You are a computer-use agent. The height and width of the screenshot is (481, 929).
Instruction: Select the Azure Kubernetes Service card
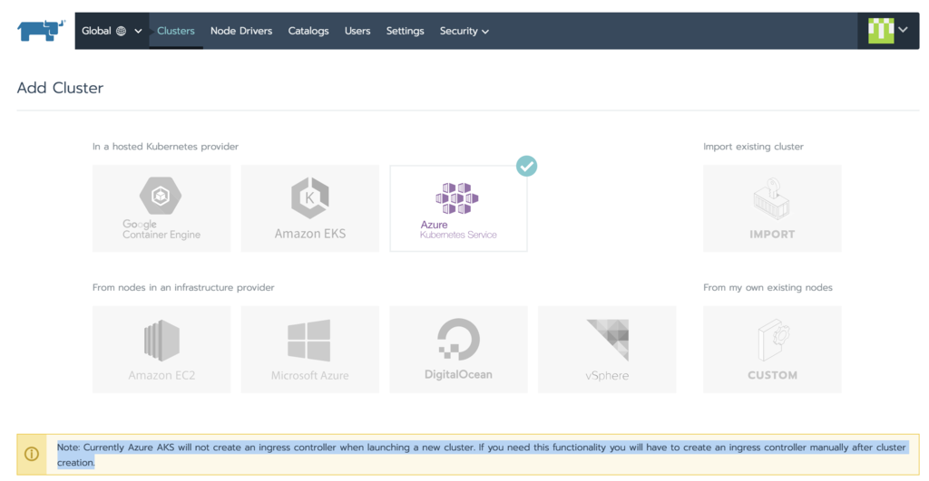click(x=458, y=208)
